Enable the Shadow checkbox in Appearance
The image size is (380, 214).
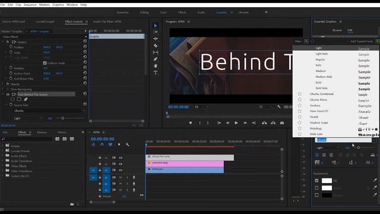coord(316,195)
